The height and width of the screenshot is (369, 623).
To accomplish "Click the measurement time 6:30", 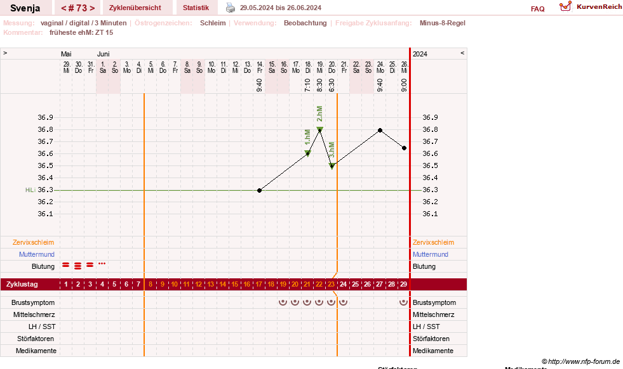I will point(332,86).
